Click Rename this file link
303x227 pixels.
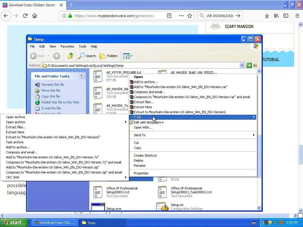53,85
